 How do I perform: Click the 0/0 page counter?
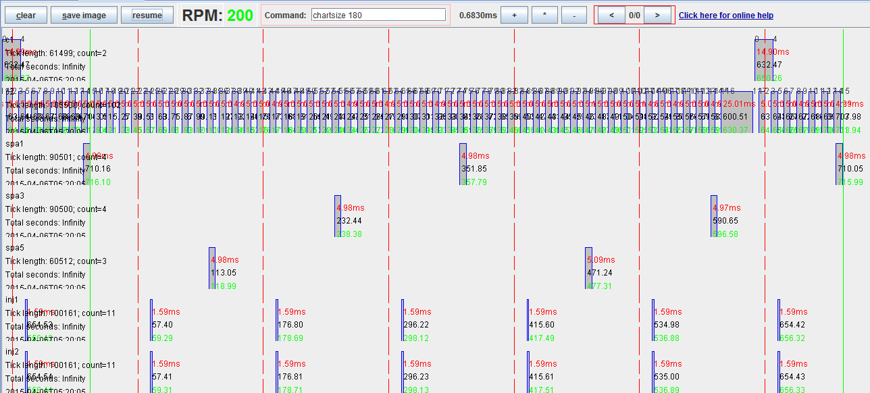(634, 15)
